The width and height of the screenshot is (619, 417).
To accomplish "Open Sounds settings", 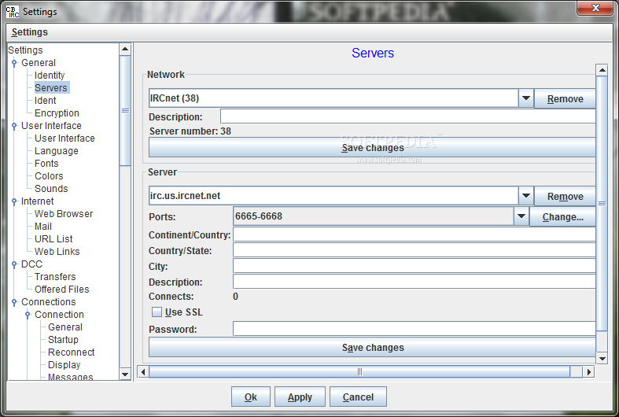I will 51,189.
